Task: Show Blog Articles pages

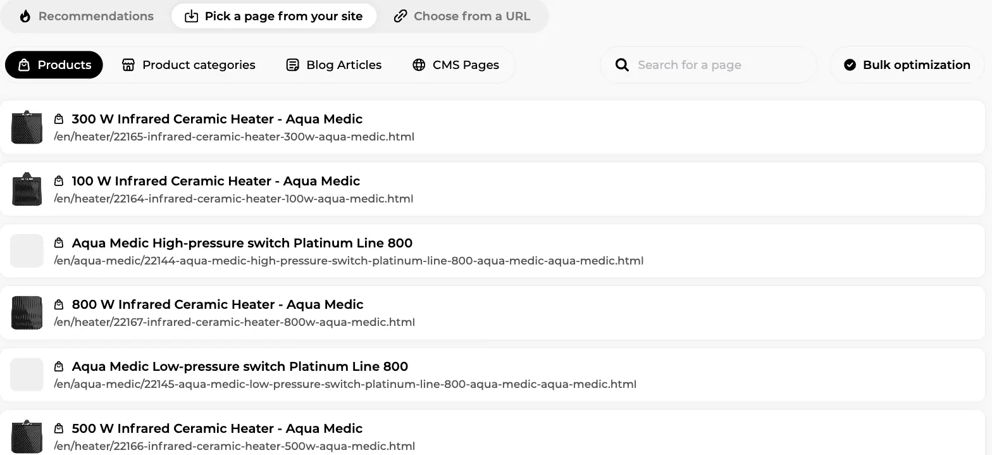Action: (x=334, y=65)
